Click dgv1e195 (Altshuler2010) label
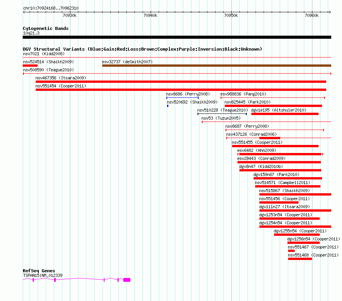342x301 pixels. 279,110
